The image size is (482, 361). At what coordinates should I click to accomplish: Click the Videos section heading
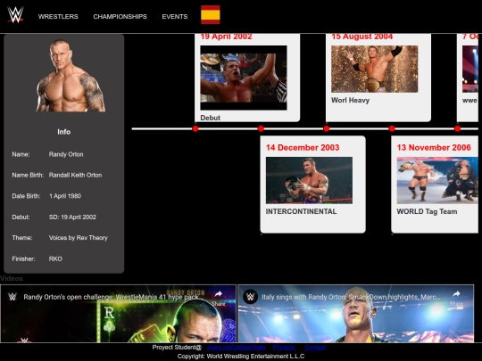12,279
